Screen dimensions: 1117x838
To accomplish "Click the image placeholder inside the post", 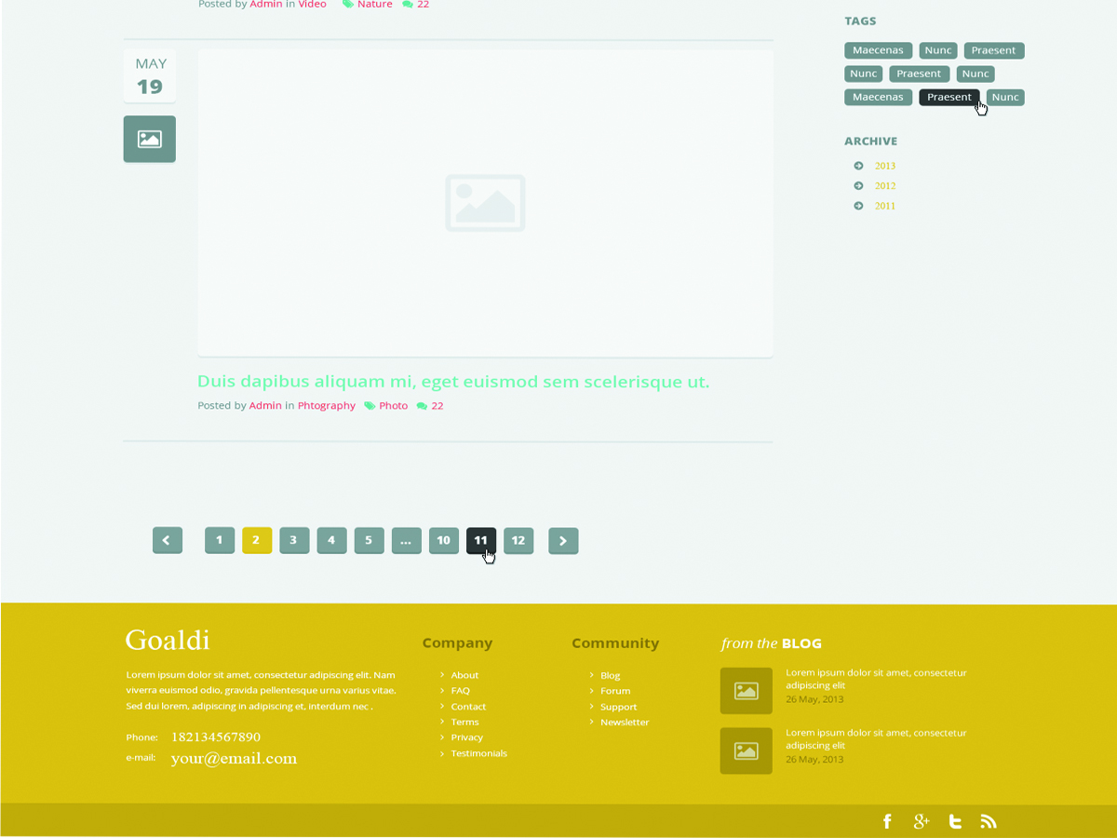I will coord(485,202).
